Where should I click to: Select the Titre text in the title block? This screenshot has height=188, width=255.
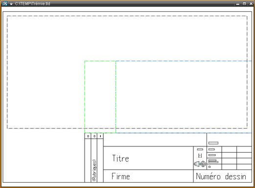click(120, 158)
